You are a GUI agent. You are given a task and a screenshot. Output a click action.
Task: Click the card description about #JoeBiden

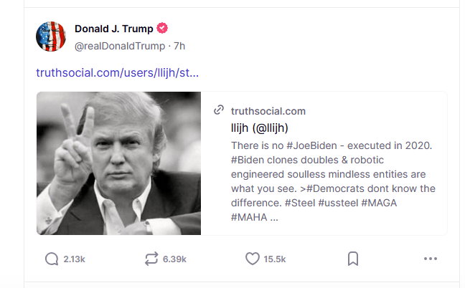click(x=333, y=181)
